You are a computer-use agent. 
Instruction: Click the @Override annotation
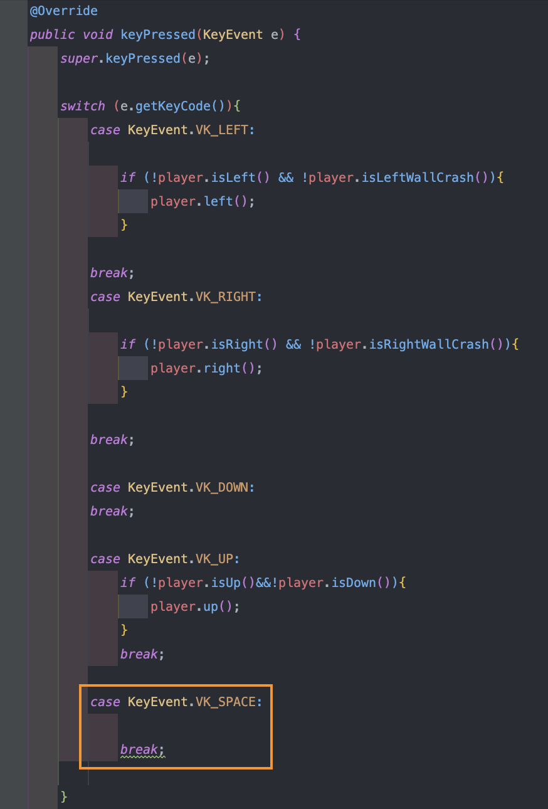(x=63, y=11)
